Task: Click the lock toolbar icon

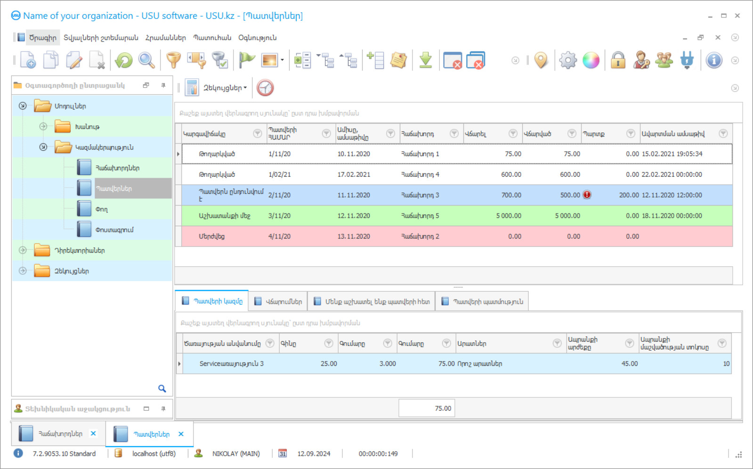Action: 618,60
